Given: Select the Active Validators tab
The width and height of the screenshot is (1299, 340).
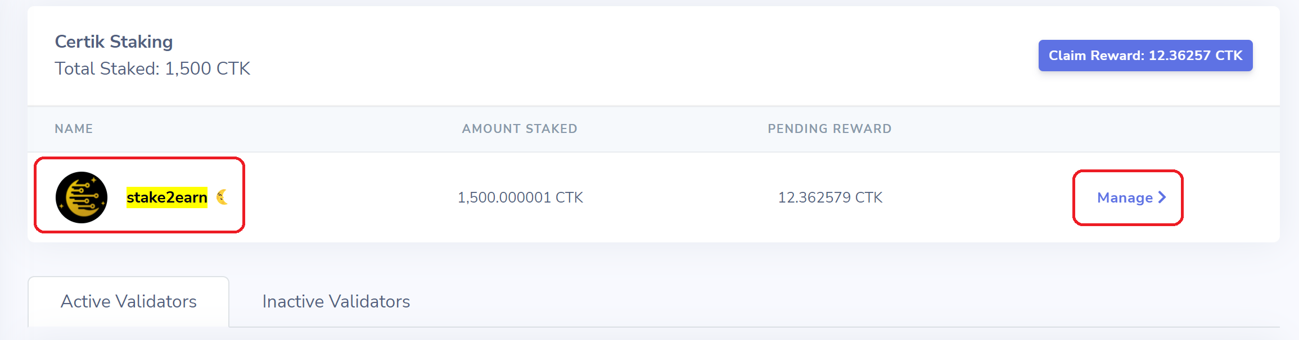Looking at the screenshot, I should pyautogui.click(x=128, y=302).
